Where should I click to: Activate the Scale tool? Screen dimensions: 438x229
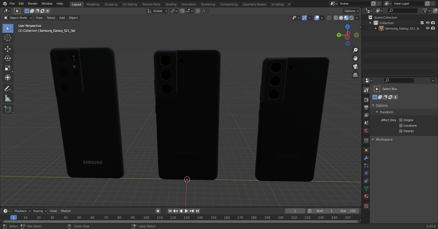point(8,68)
